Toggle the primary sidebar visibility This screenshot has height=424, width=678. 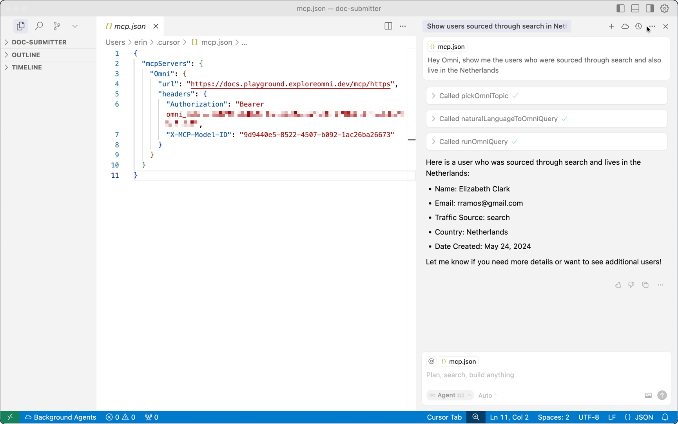click(x=620, y=8)
